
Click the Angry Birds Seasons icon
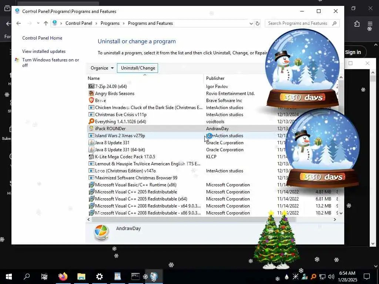[91, 93]
